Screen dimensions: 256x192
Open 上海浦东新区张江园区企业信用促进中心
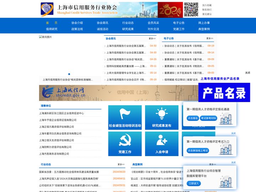tap(62, 113)
